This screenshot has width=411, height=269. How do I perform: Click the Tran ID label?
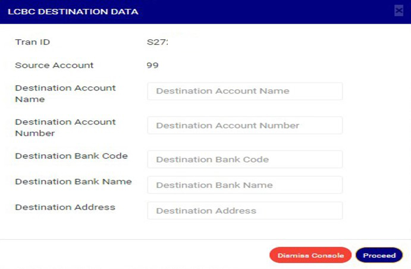[x=33, y=42]
